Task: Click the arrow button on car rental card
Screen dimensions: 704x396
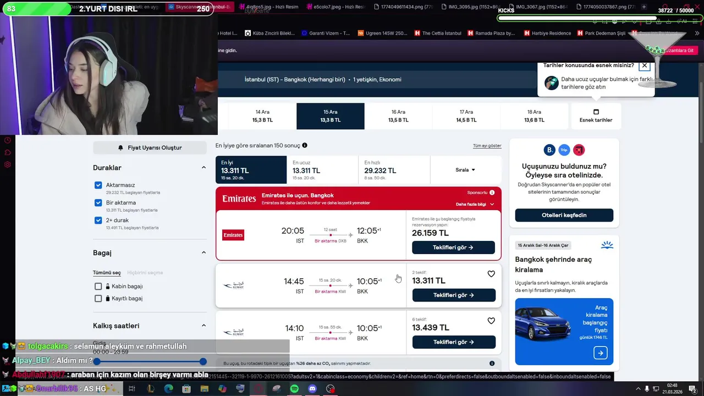Action: point(601,353)
